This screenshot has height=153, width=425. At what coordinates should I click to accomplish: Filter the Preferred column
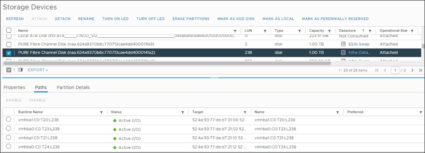click(421, 112)
